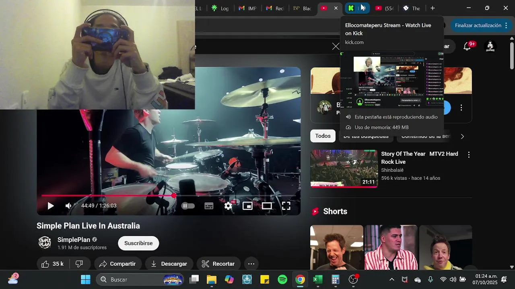Open Copilot from taskbar
The image size is (515, 289).
click(229, 279)
